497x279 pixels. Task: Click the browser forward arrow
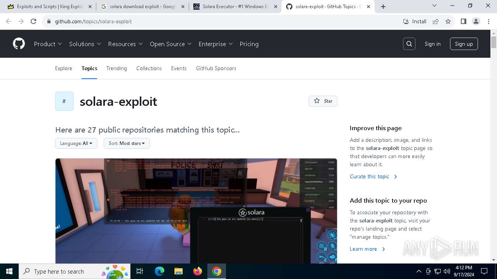pyautogui.click(x=21, y=21)
